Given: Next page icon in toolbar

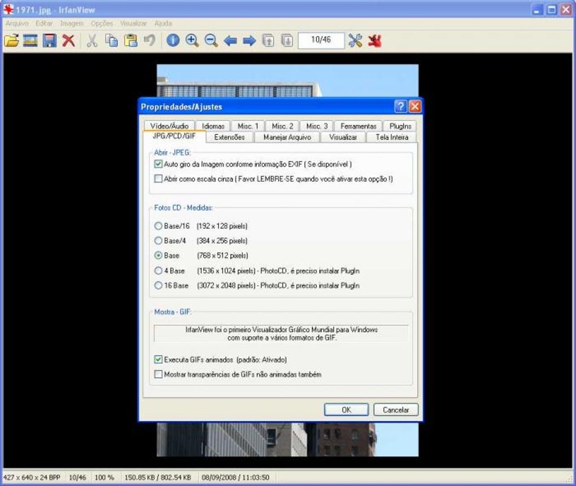Looking at the screenshot, I should (287, 40).
